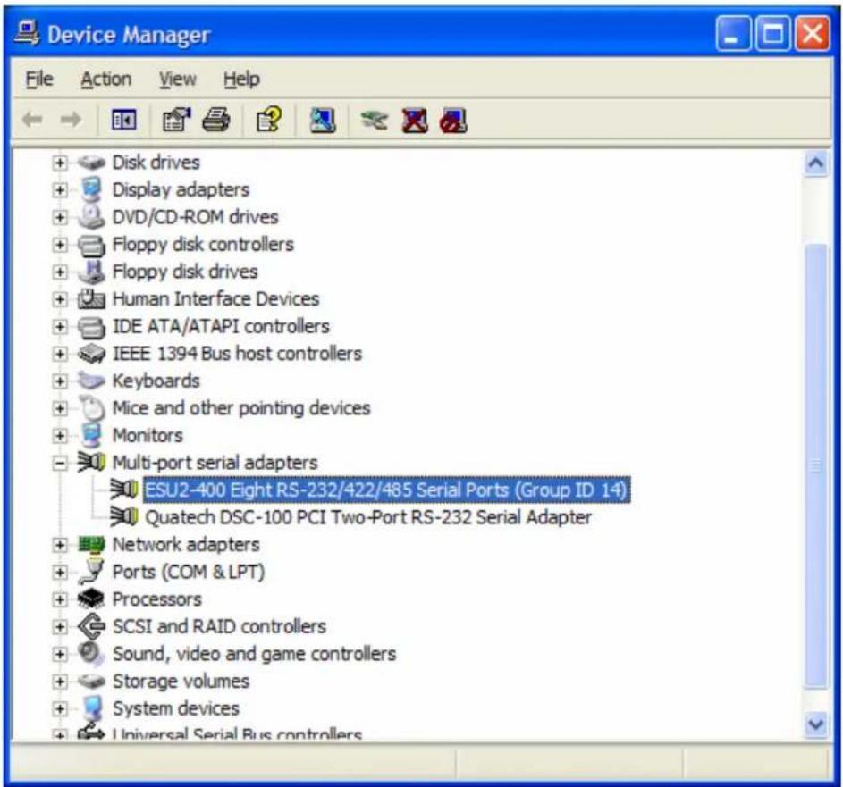Close the Device Manager window
This screenshot has height=787, width=843.
813,34
